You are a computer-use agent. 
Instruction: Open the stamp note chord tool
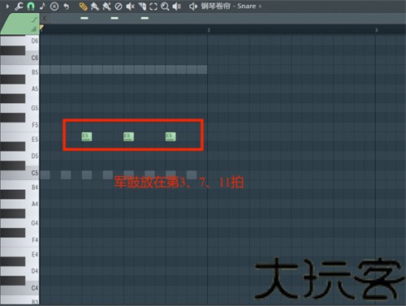pos(42,6)
